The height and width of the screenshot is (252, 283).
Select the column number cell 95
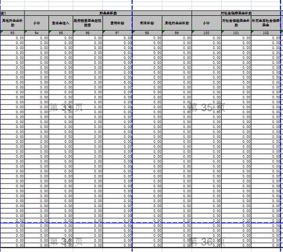tap(61, 33)
